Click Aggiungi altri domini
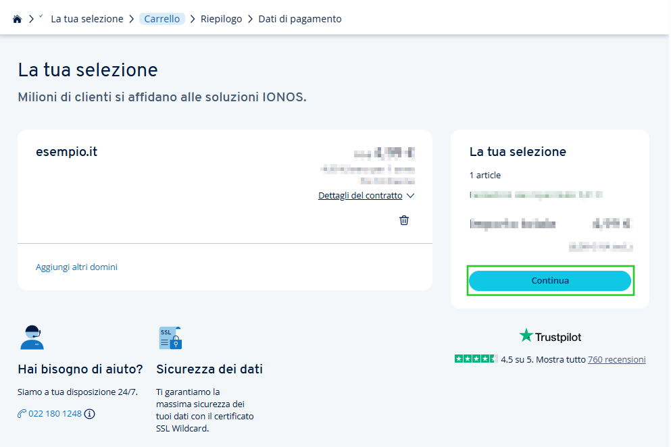This screenshot has height=447, width=671. click(x=77, y=267)
